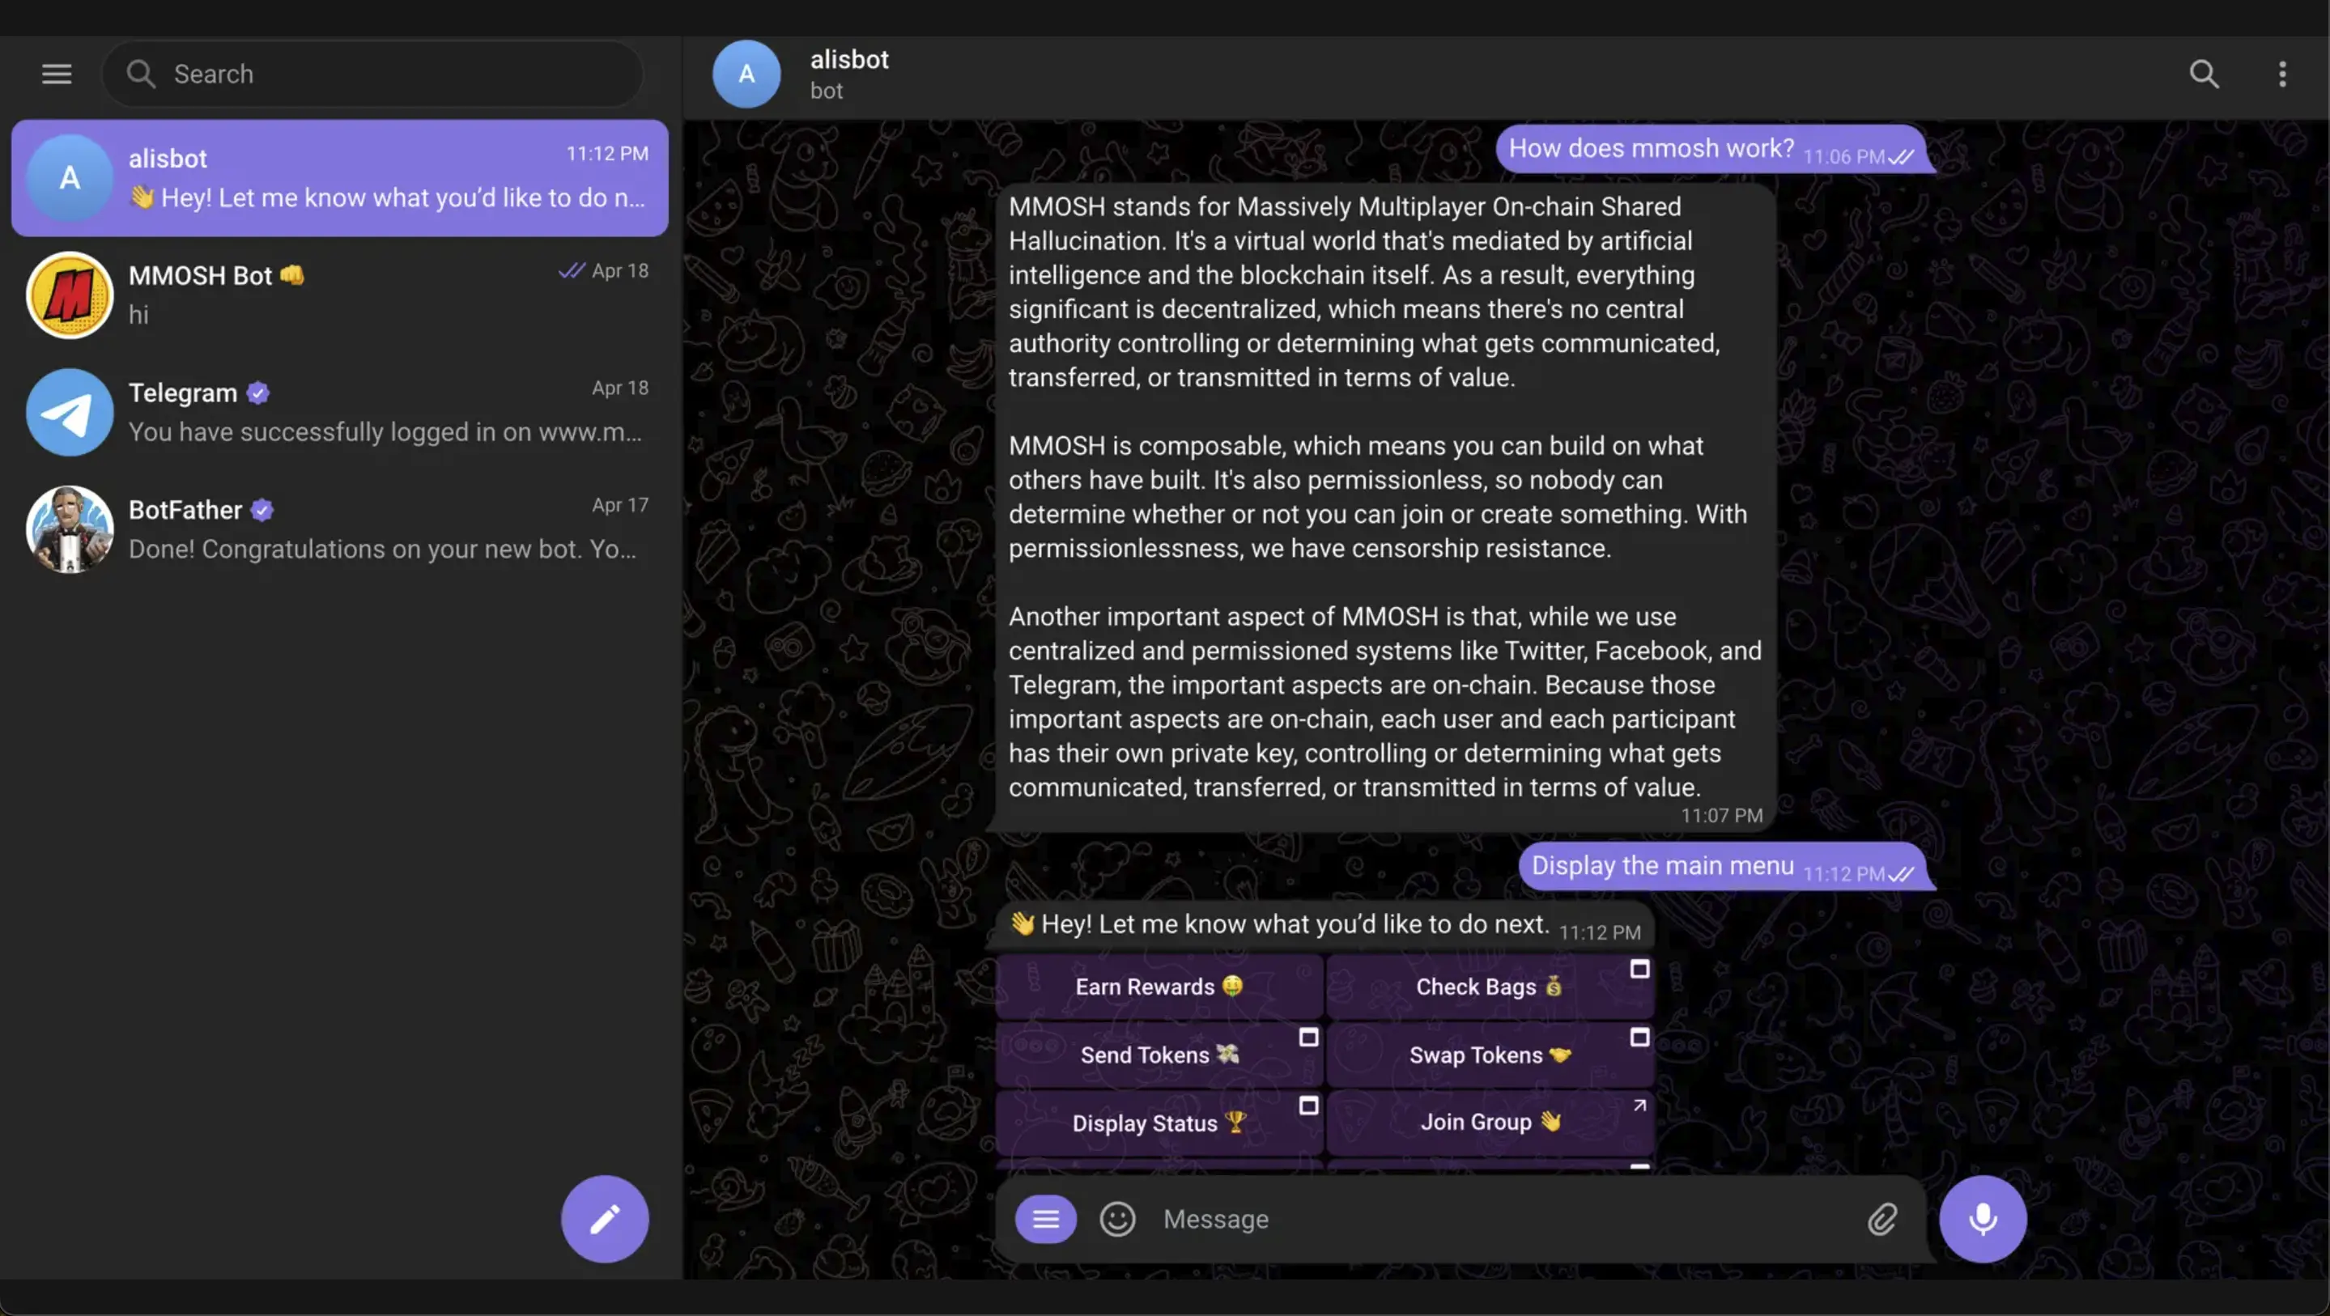Click the Join Group bot button
The height and width of the screenshot is (1316, 2330).
1489,1122
